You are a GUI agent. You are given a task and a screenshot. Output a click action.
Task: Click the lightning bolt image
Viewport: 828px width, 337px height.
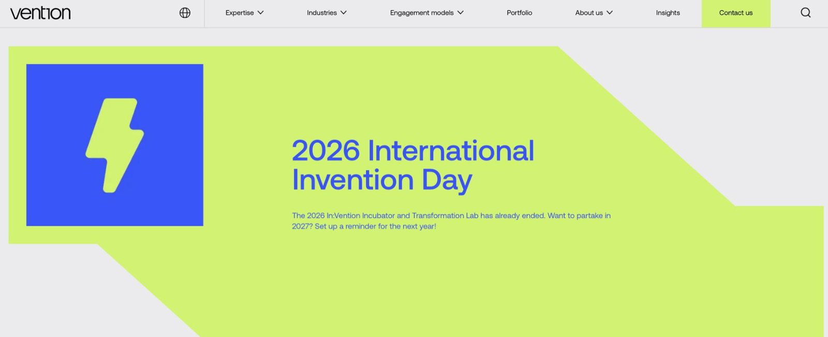point(115,145)
